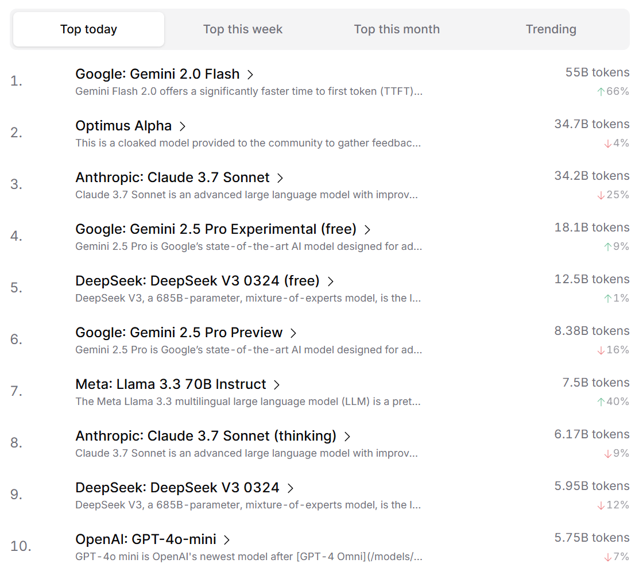Click the 7.5B tokens count
This screenshot has height=571, width=639.
point(596,383)
